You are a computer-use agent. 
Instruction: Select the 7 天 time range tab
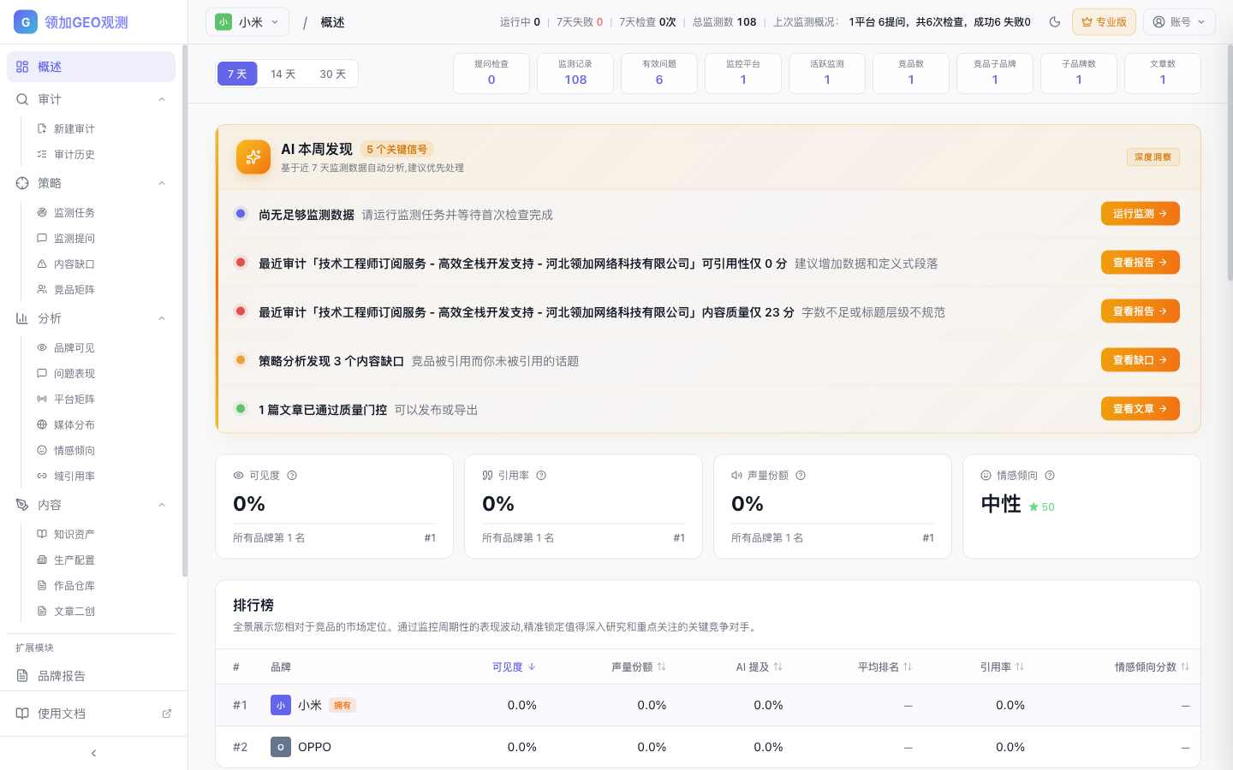tap(237, 74)
